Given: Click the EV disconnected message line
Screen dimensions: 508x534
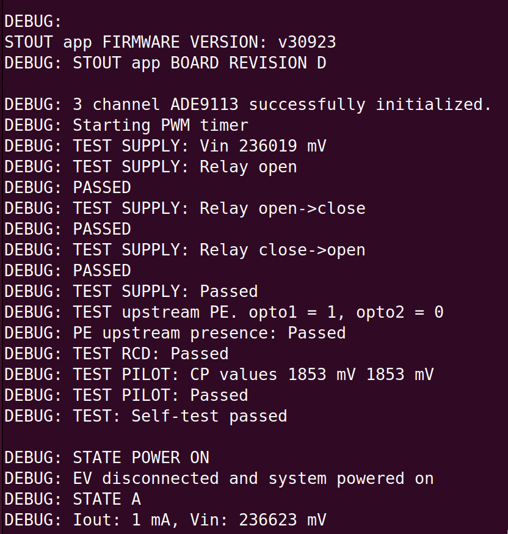Looking at the screenshot, I should tap(253, 478).
